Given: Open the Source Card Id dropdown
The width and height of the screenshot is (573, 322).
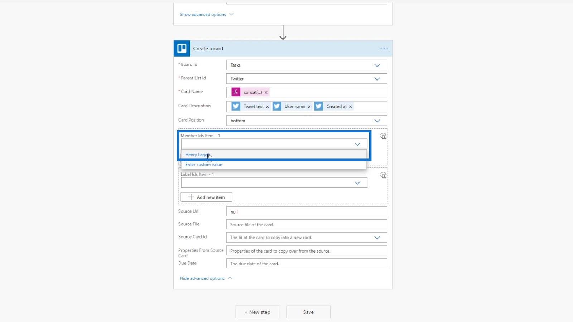Looking at the screenshot, I should pos(377,238).
